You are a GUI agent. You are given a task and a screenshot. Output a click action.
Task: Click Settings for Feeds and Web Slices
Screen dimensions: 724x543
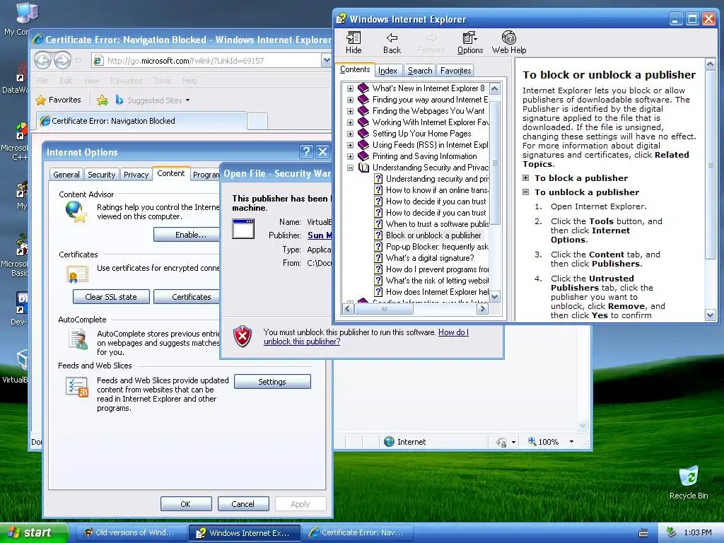tap(272, 382)
